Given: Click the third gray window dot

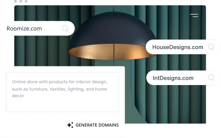Looking at the screenshot, I should point(26,1).
